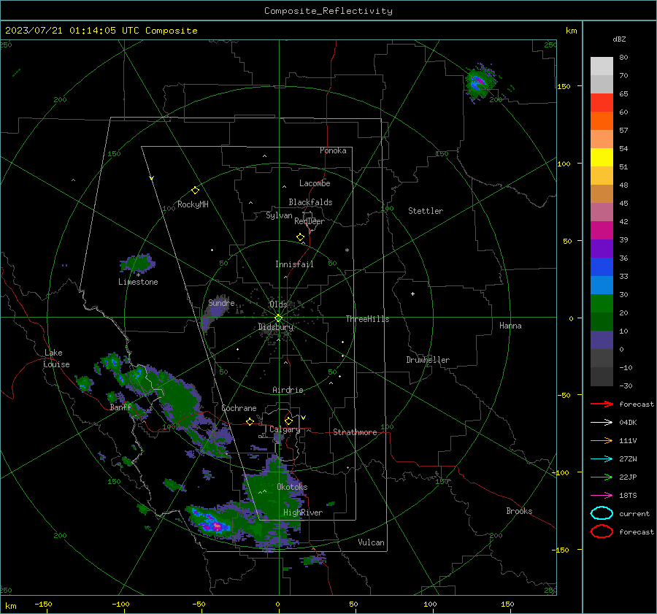This screenshot has height=614, width=657.
Task: Click the Didsbury label
Action: pyautogui.click(x=275, y=327)
